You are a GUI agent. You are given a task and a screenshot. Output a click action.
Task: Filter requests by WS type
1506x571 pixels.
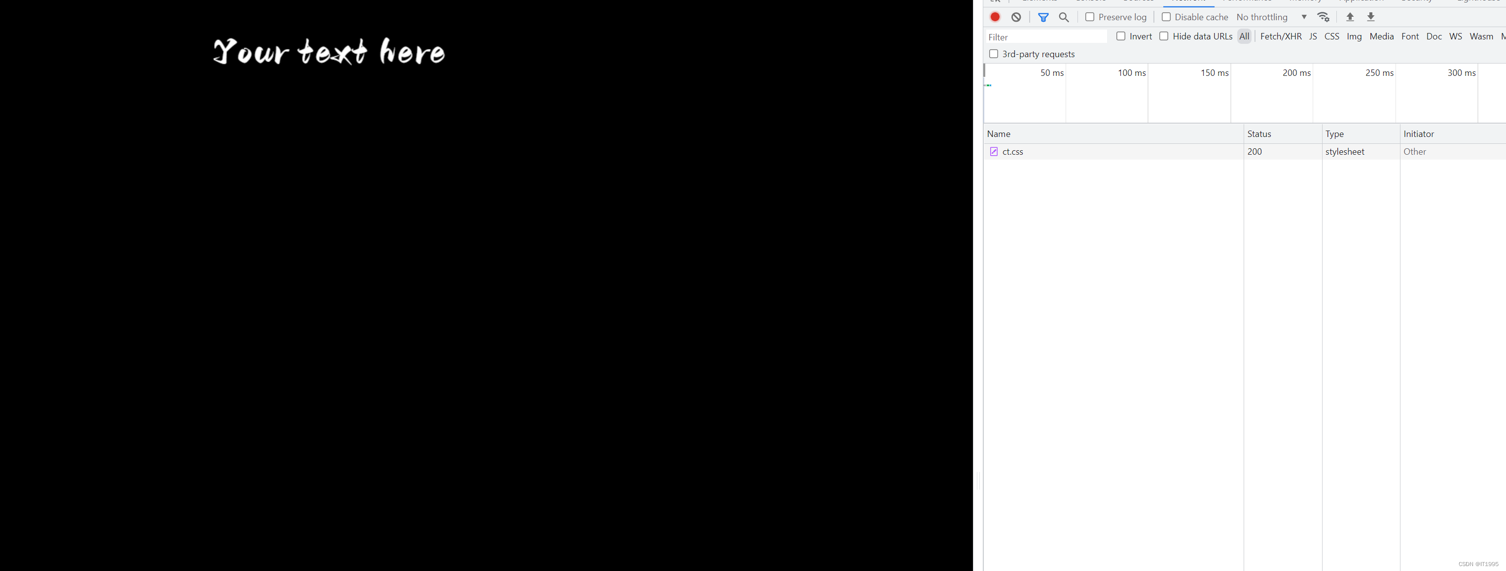point(1456,36)
